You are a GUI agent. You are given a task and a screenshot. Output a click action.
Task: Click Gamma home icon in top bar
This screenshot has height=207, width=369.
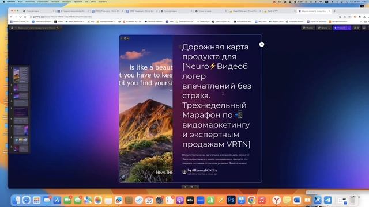(x=12, y=28)
